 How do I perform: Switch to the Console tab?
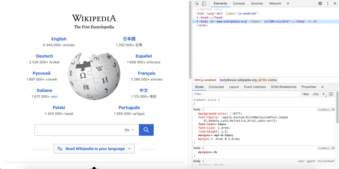point(239,4)
